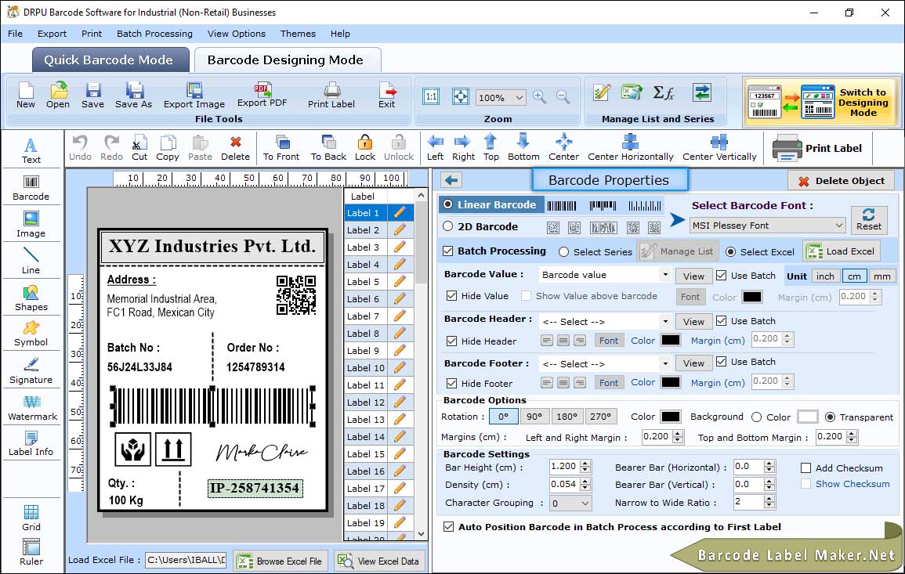This screenshot has height=574, width=905.
Task: Toggle the Ruler icon in sidebar
Action: point(31,552)
